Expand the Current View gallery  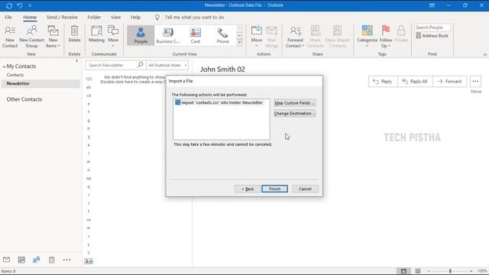(239, 43)
